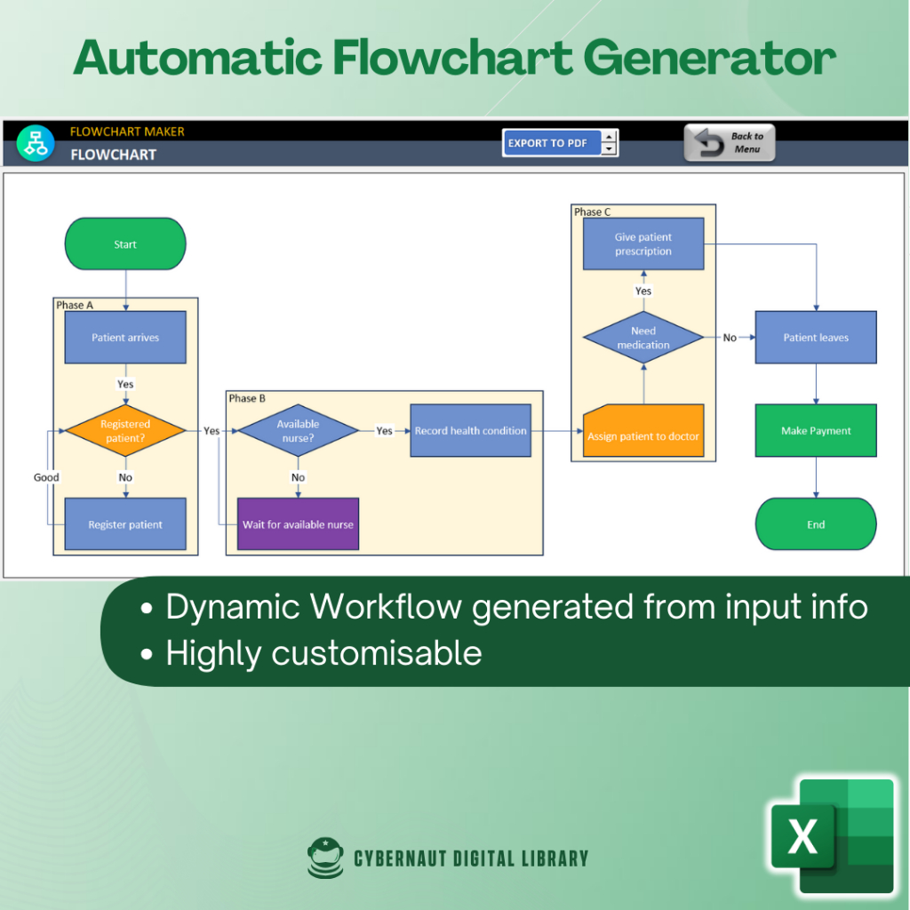Click the Yes label before Record health condition

coord(384,431)
